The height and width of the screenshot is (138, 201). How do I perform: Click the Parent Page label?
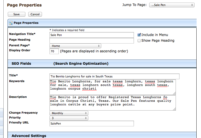coord(19,45)
